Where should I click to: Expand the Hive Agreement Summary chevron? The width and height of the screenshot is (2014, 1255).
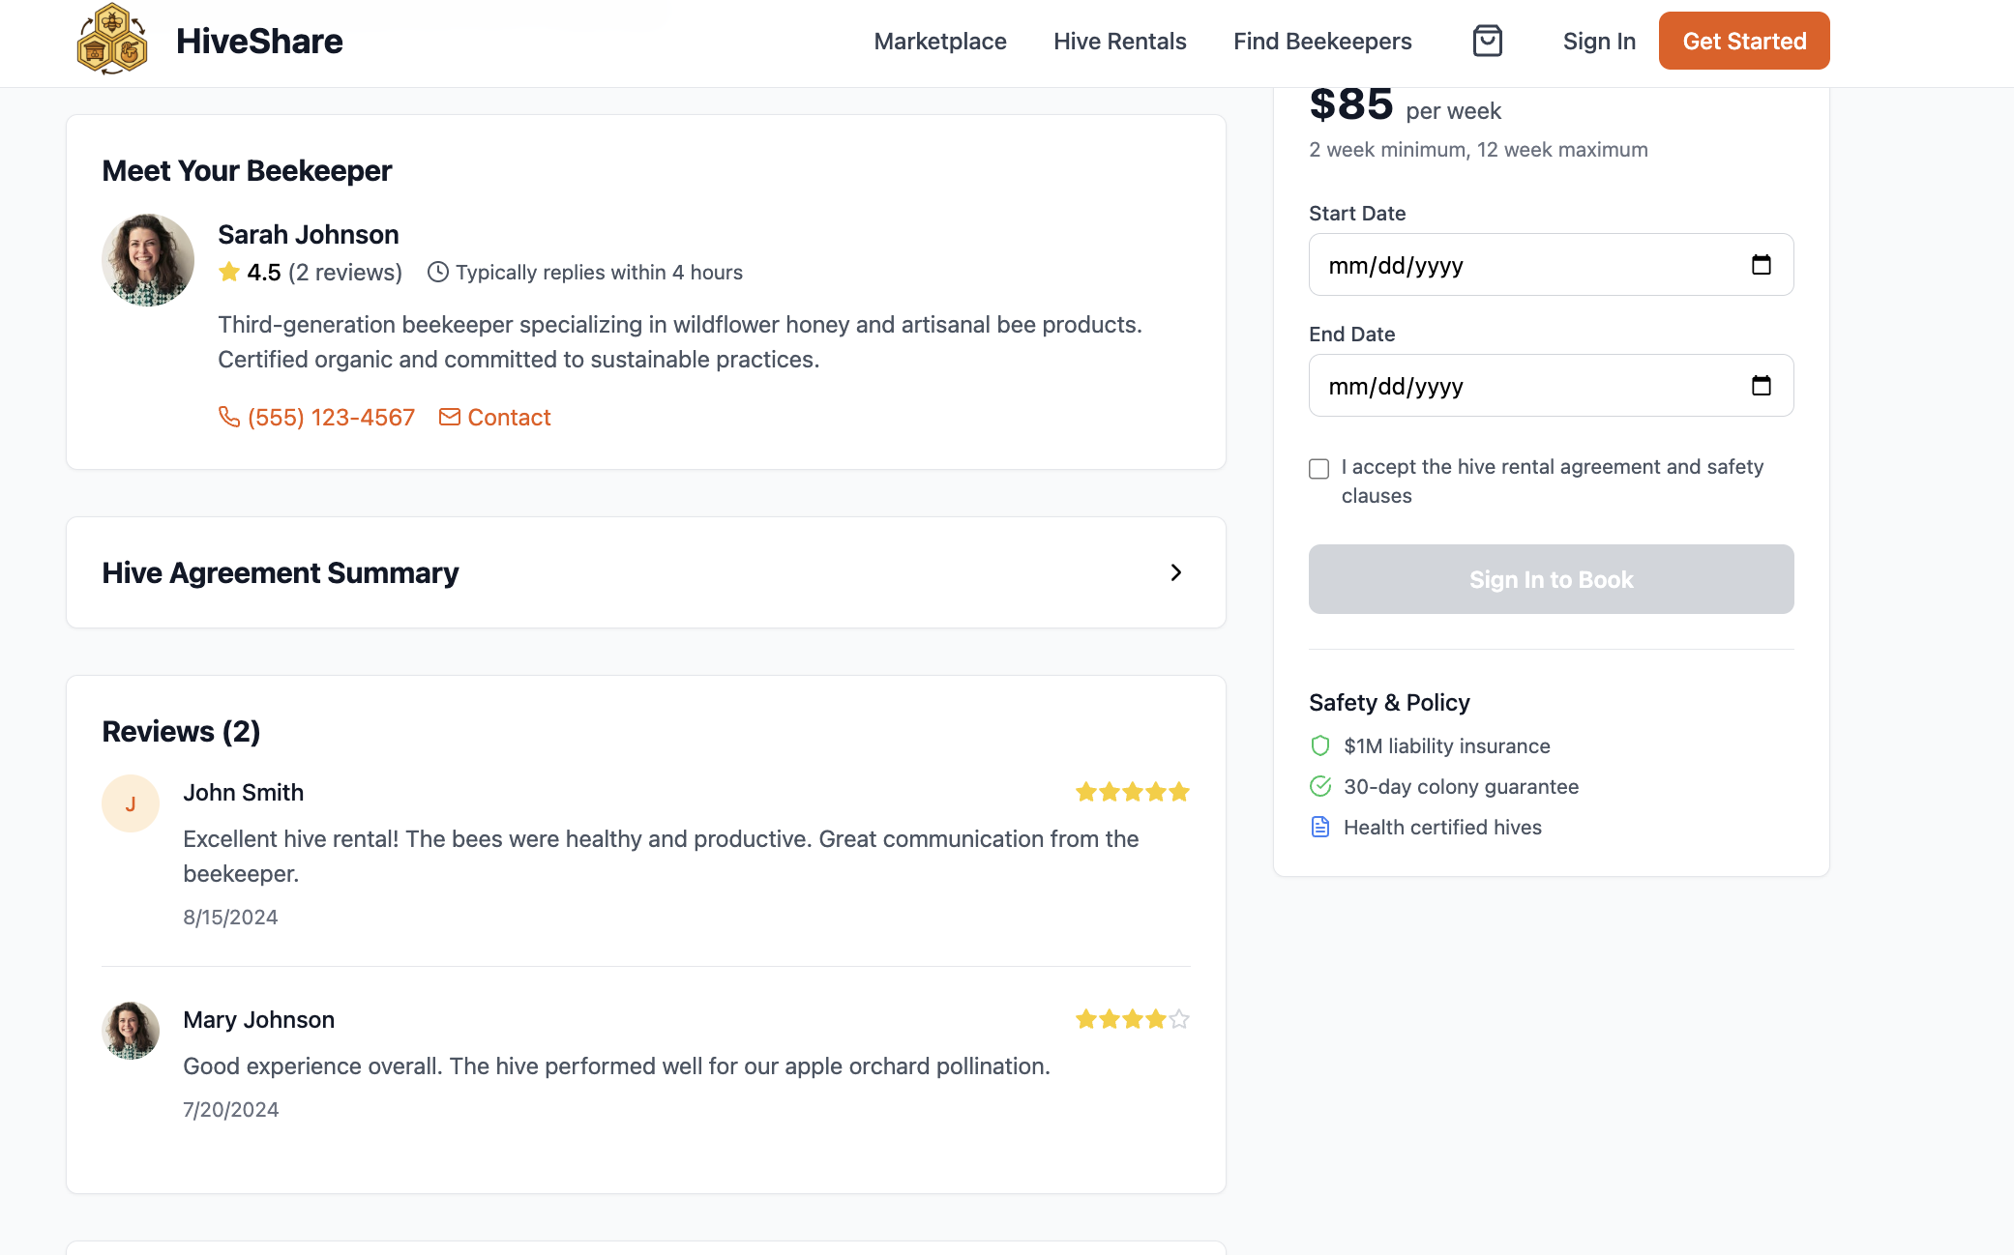click(x=1175, y=572)
